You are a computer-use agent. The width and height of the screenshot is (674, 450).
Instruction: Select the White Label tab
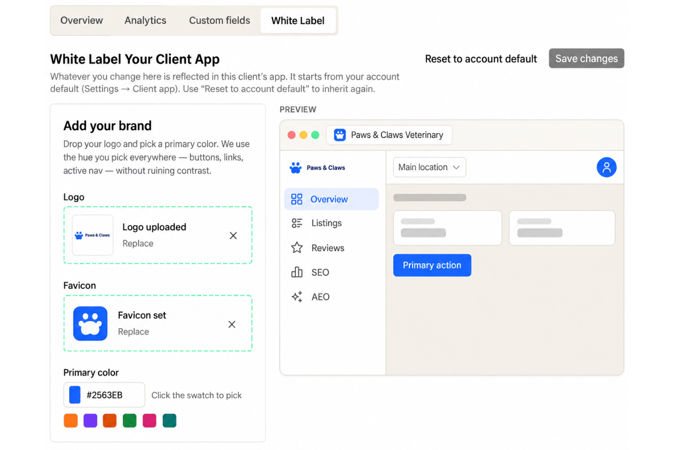(298, 21)
